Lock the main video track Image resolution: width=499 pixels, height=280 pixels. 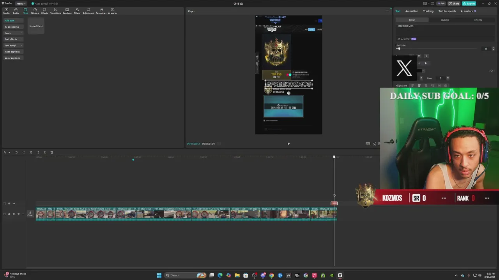[9, 214]
